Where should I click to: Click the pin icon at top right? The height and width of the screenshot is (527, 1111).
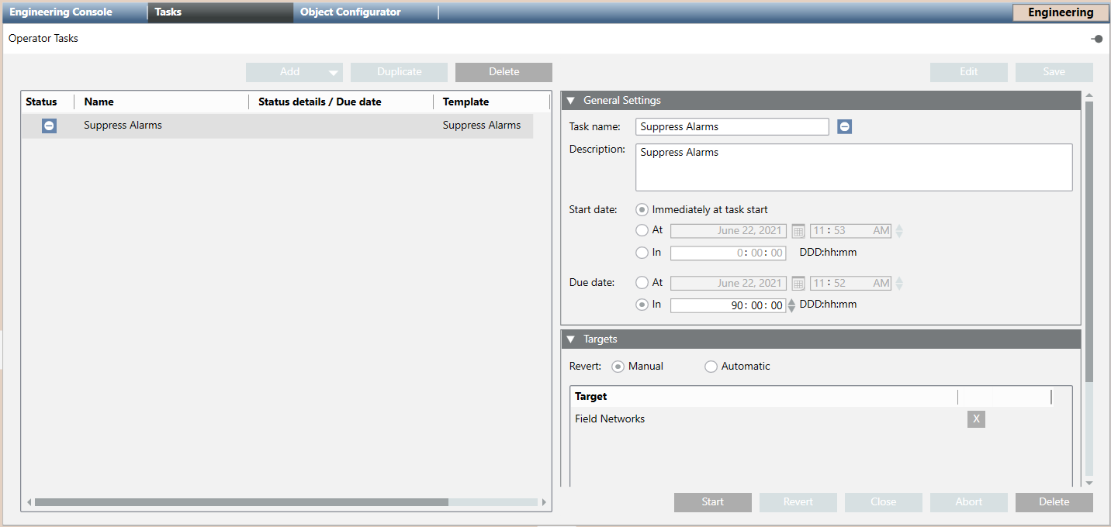point(1096,39)
